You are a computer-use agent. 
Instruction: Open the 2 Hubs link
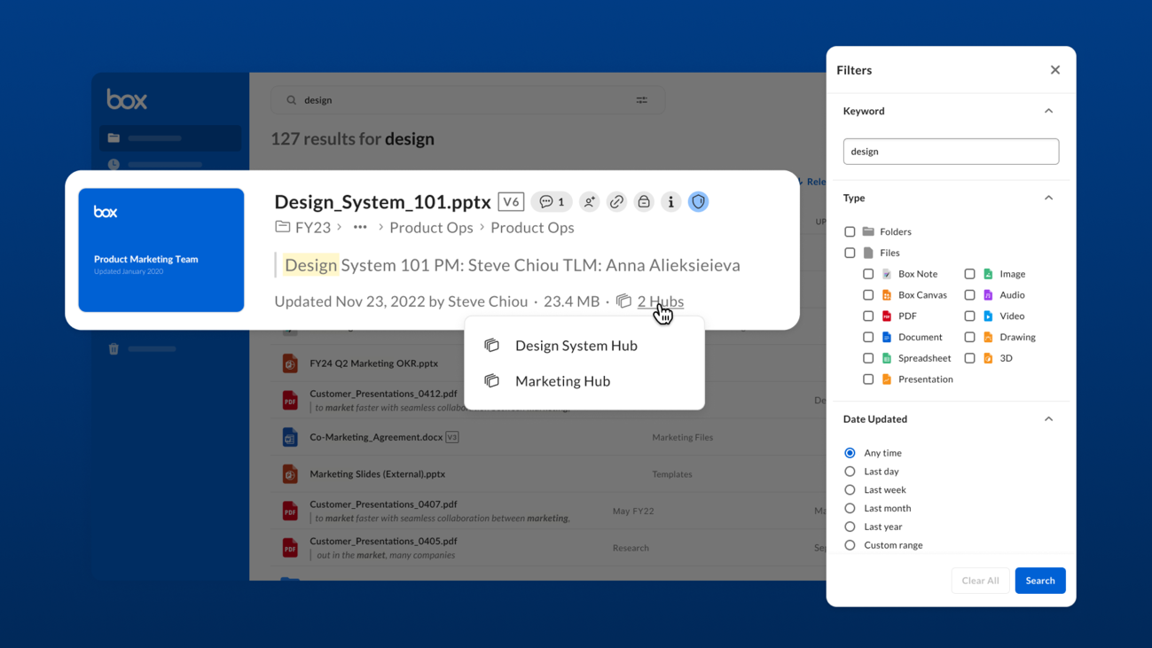(x=661, y=301)
